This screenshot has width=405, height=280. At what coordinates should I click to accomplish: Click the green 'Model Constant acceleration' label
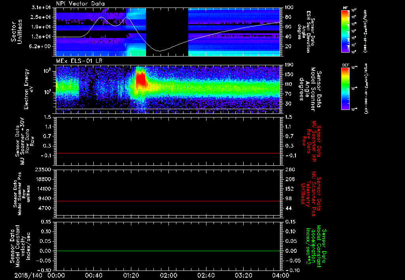316,246
